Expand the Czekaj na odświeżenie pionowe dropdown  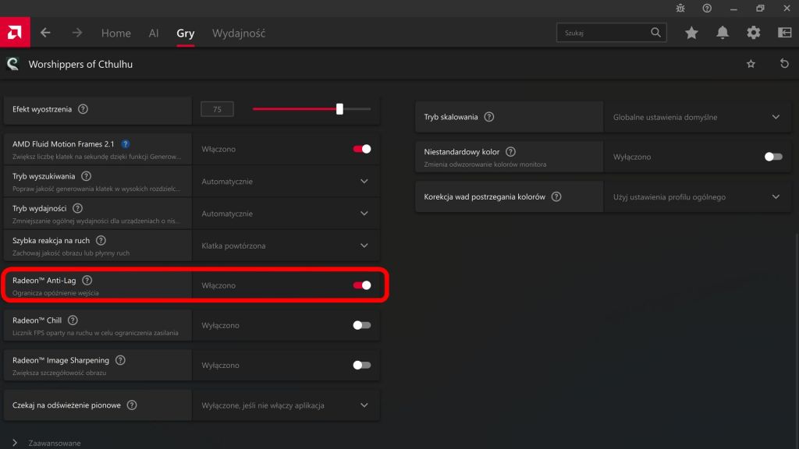[364, 405]
